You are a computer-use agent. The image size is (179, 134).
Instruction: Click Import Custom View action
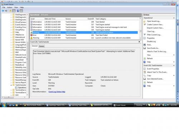[x=155, y=28]
